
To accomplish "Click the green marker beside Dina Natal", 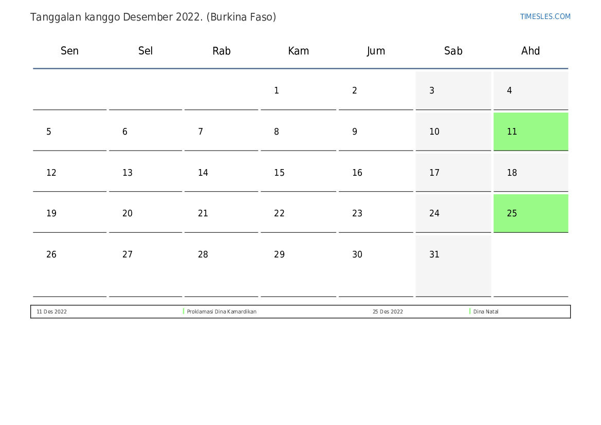I will pyautogui.click(x=470, y=311).
